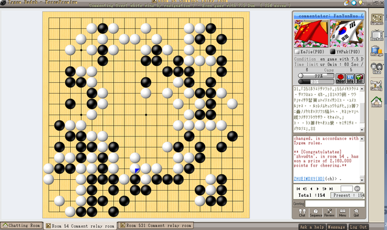Switch to Room 531 Comment relay room tab

pyautogui.click(x=156, y=225)
